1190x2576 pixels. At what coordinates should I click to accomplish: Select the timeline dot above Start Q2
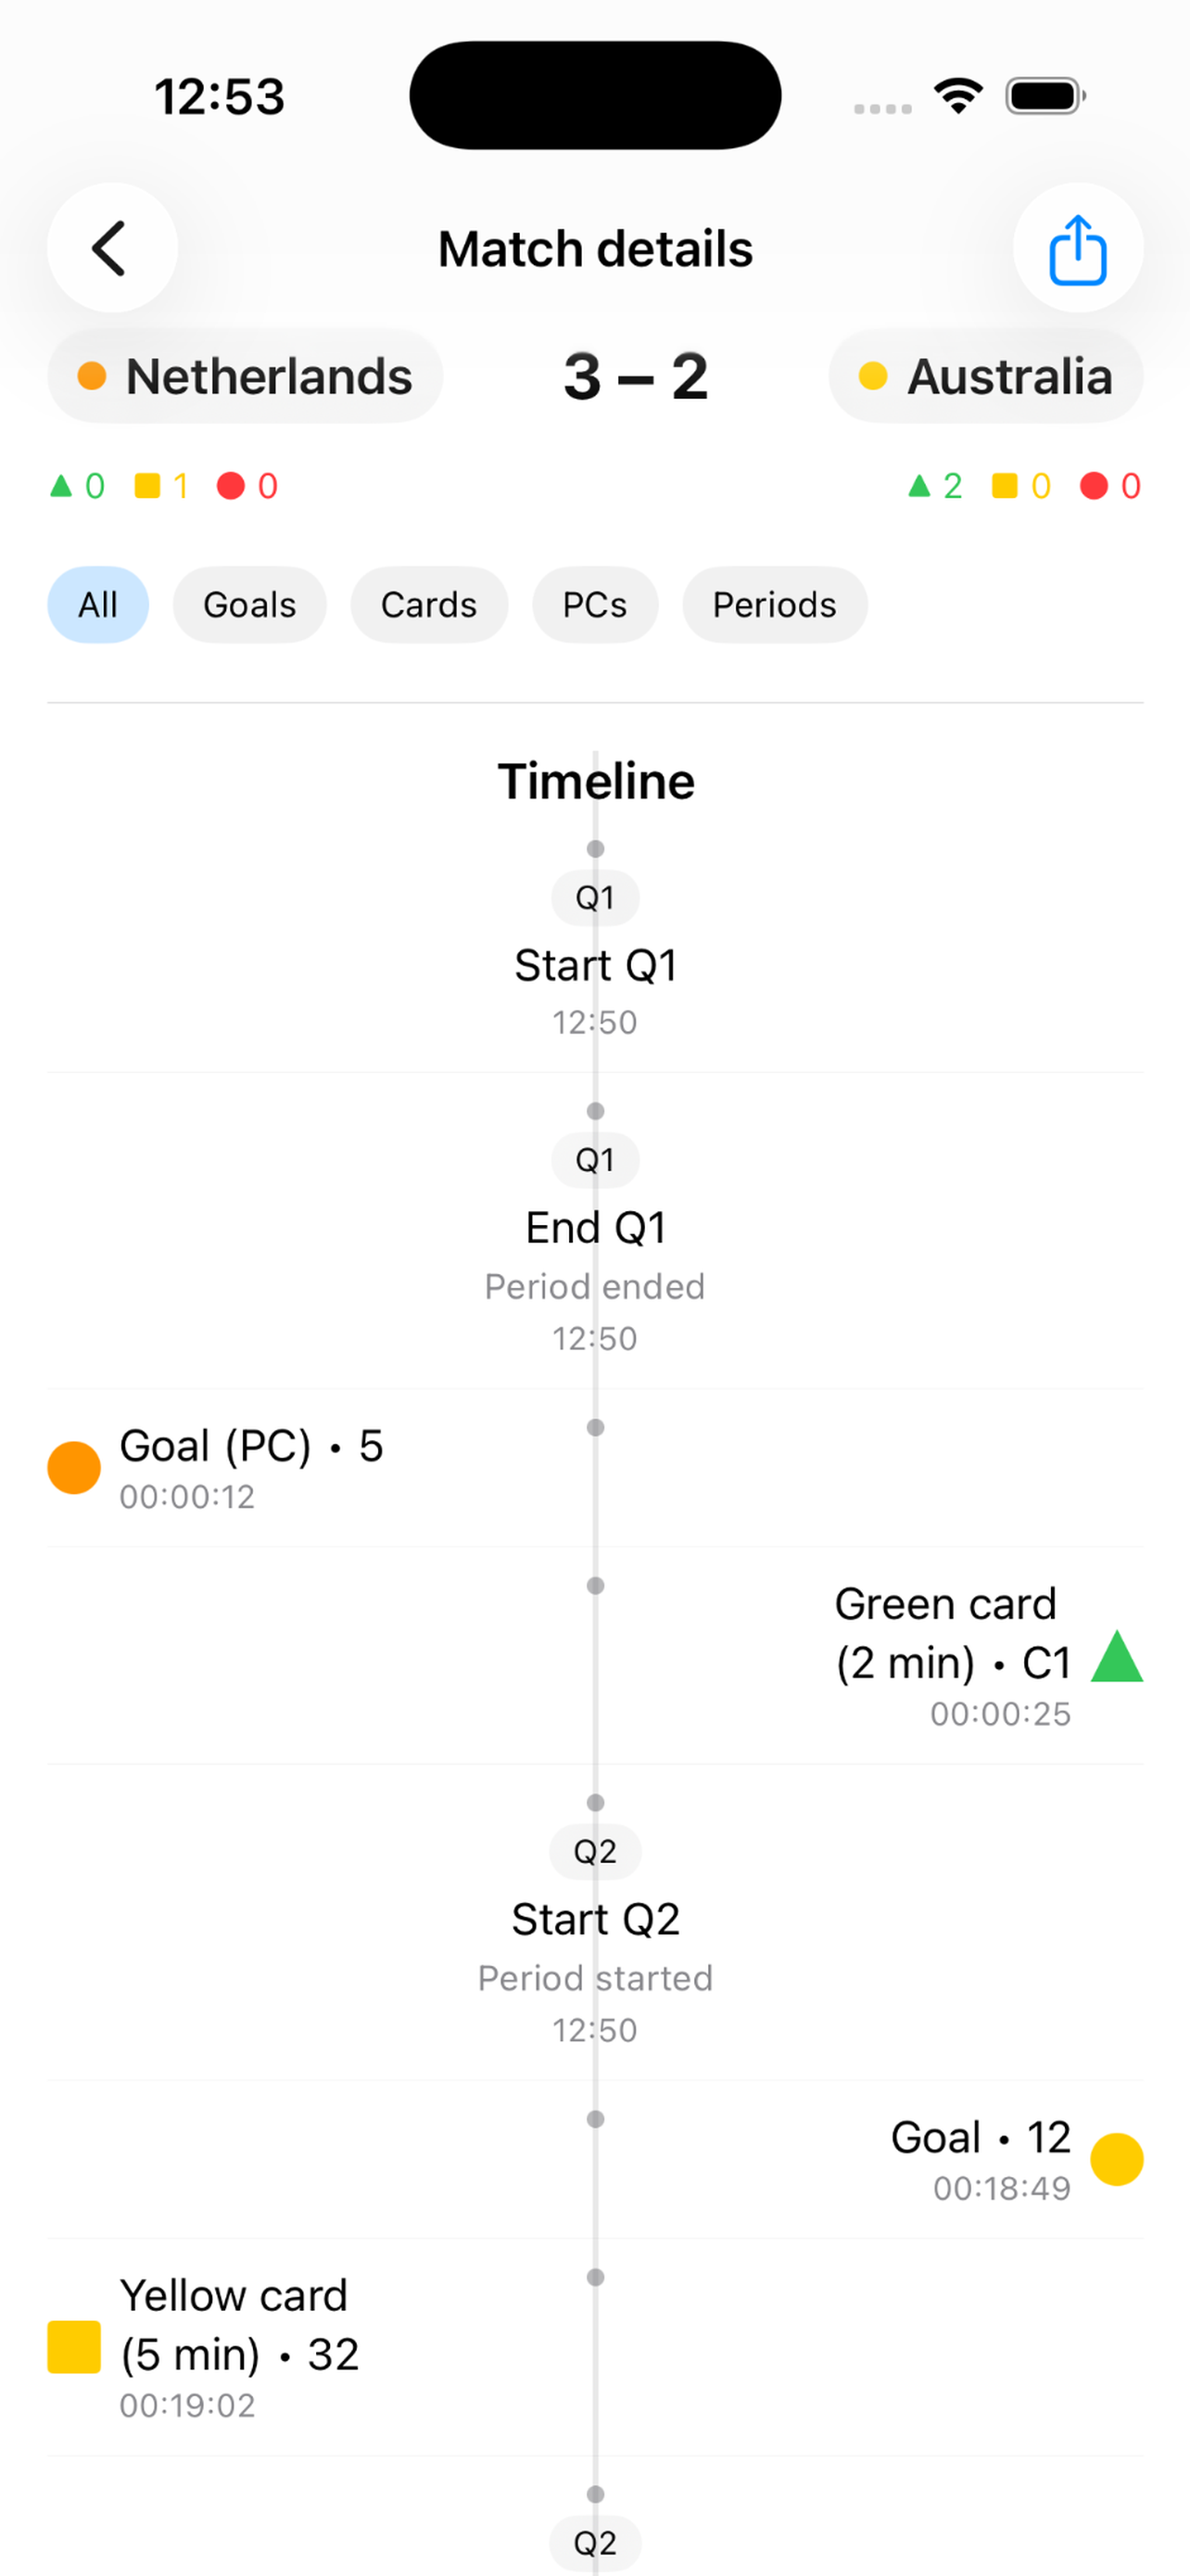point(596,1803)
